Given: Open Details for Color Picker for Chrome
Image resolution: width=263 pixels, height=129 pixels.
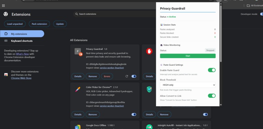Looking at the screenshot, I should coord(78,114).
